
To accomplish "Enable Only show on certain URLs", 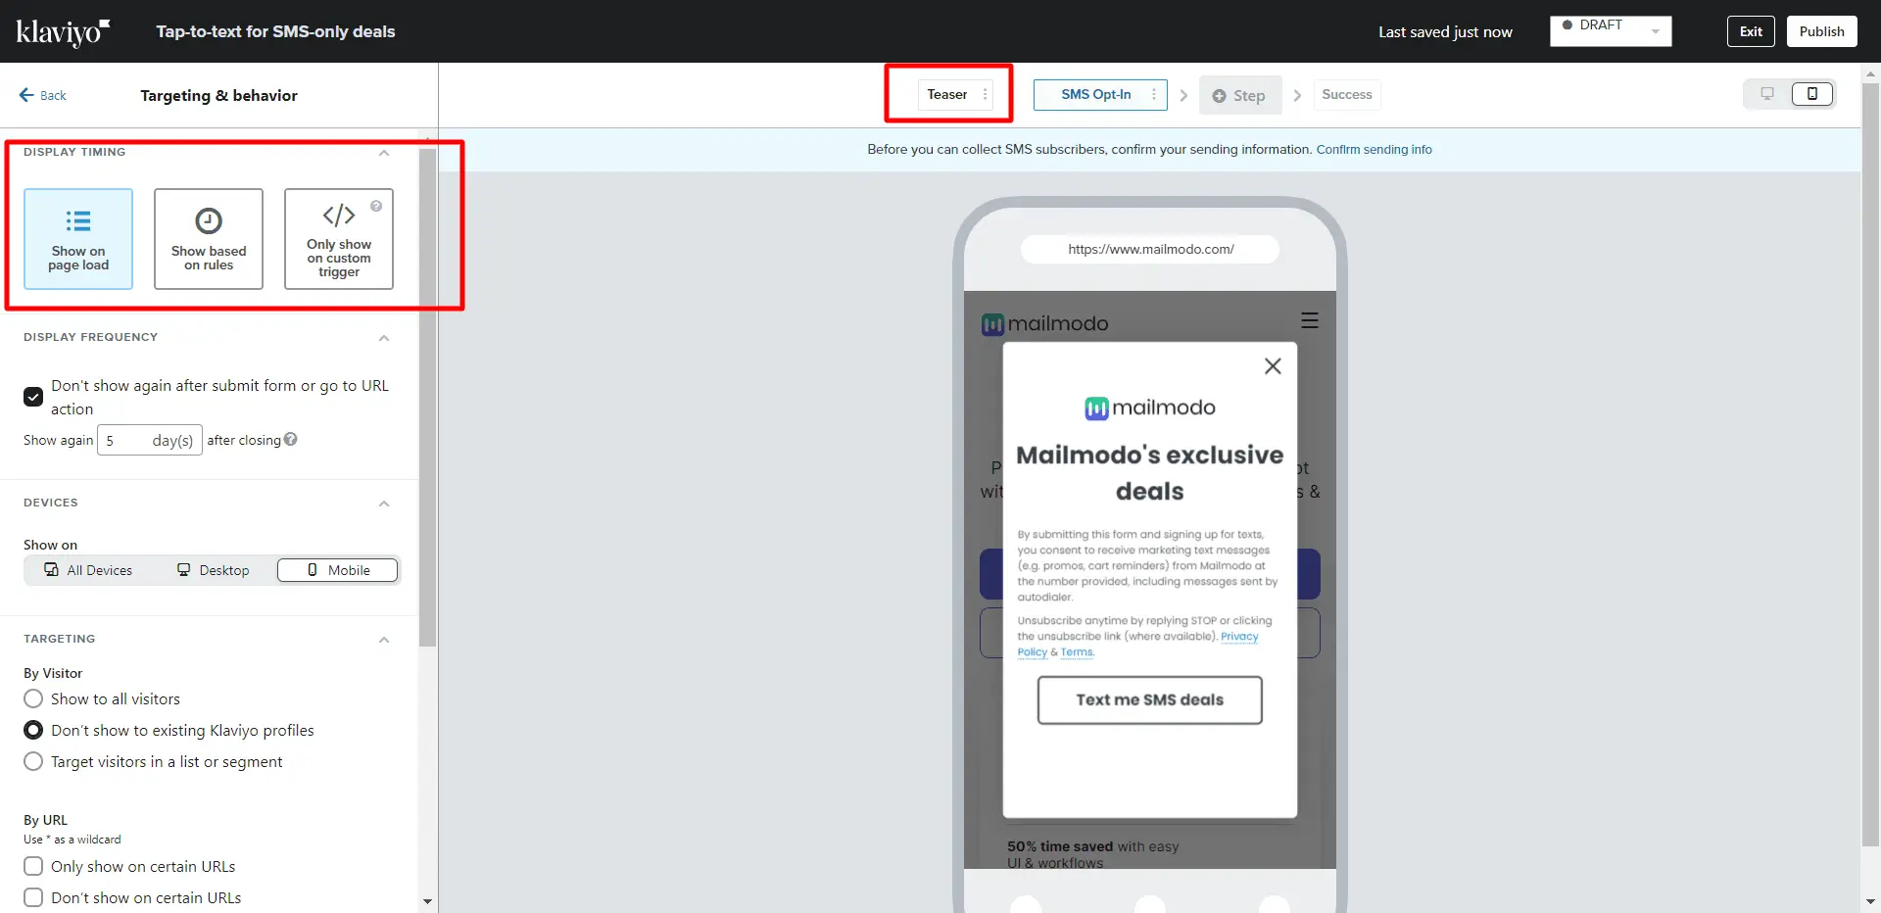I will pos(33,866).
